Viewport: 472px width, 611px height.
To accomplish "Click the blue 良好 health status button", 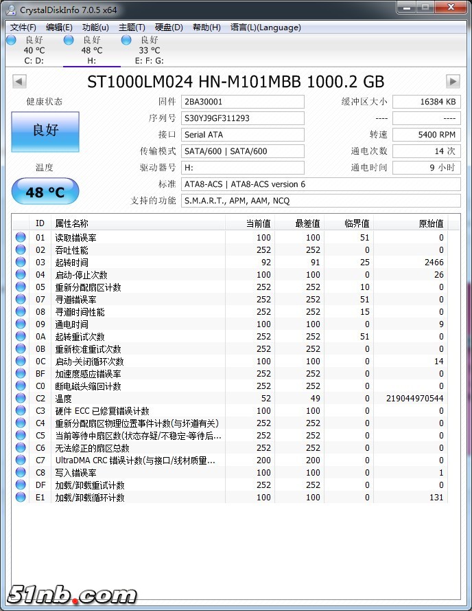I will [45, 132].
